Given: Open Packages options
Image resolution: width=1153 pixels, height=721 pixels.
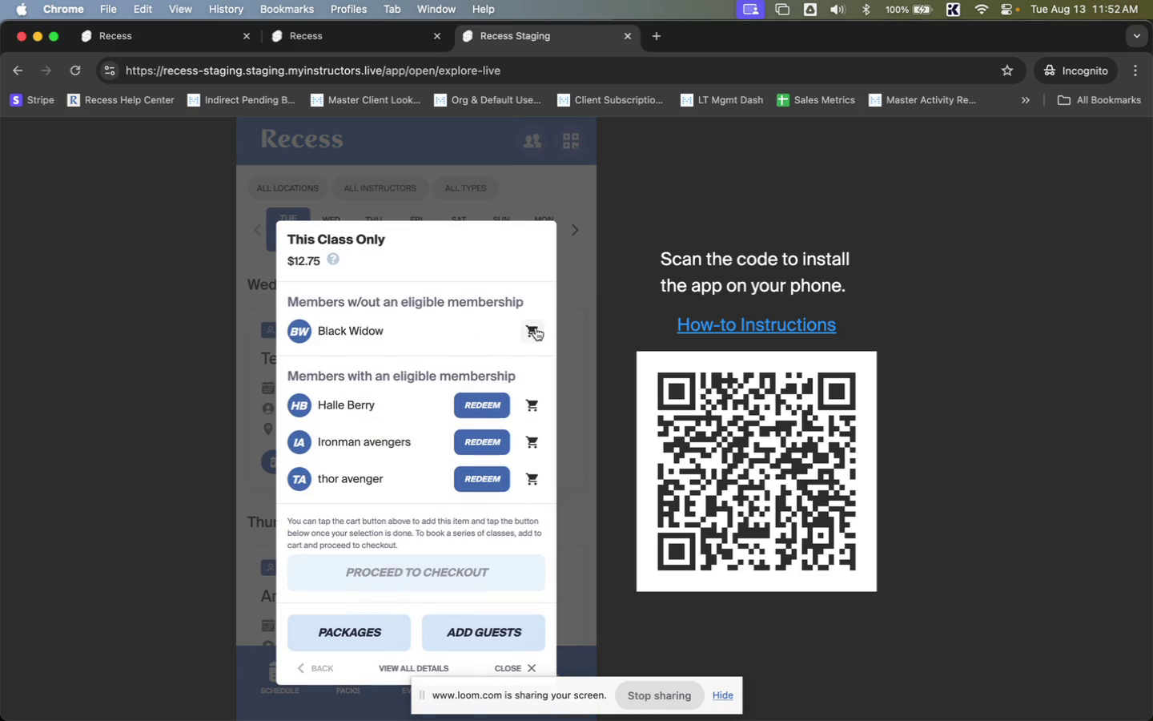Looking at the screenshot, I should coord(349,633).
